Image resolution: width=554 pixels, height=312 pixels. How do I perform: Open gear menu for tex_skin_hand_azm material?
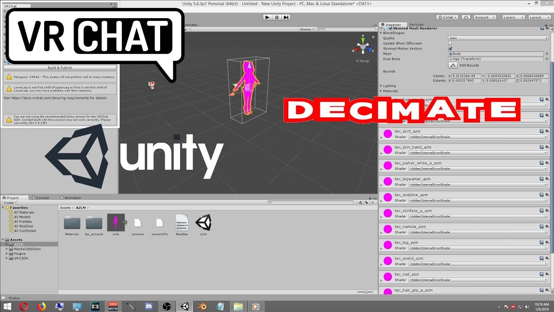click(x=547, y=147)
